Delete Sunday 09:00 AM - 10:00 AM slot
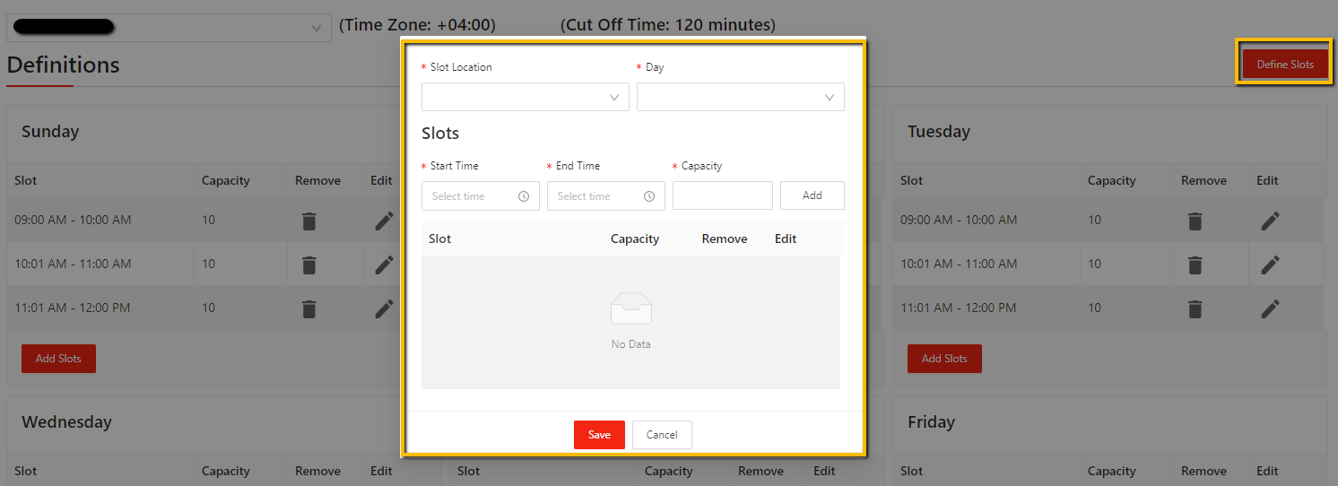Viewport: 1338px width, 486px height. click(x=308, y=221)
